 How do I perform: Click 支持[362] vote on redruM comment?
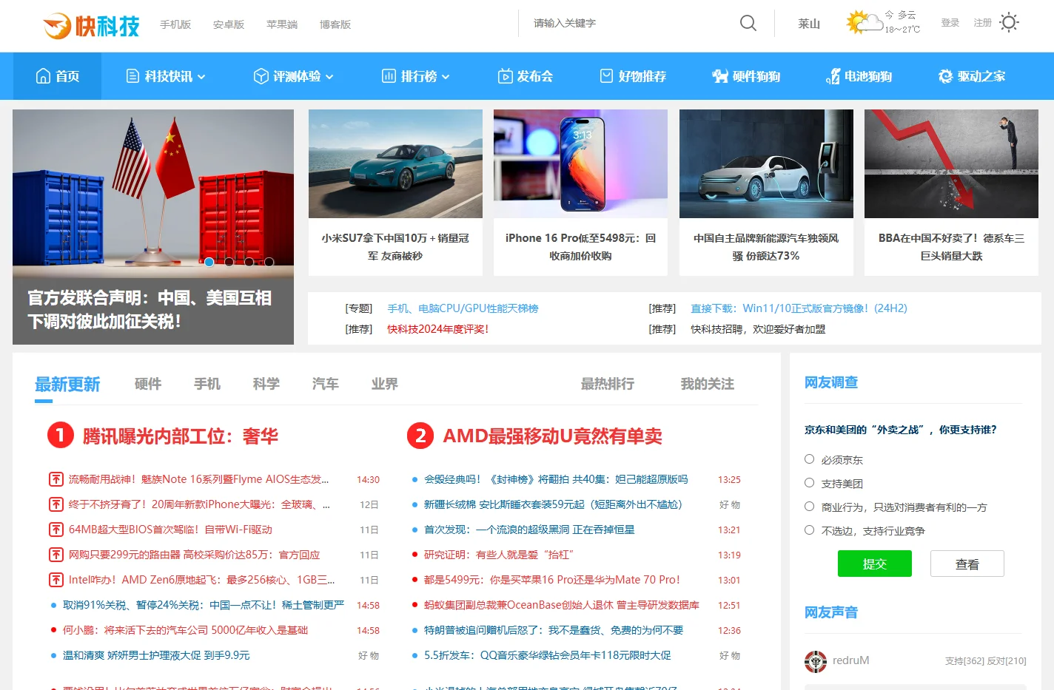click(x=964, y=661)
